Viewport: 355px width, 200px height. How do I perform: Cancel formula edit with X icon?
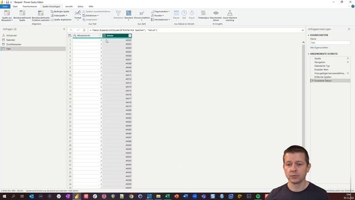click(x=71, y=30)
